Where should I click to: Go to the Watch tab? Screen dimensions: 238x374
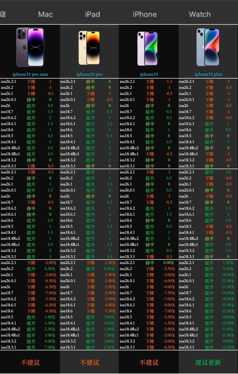tap(200, 14)
